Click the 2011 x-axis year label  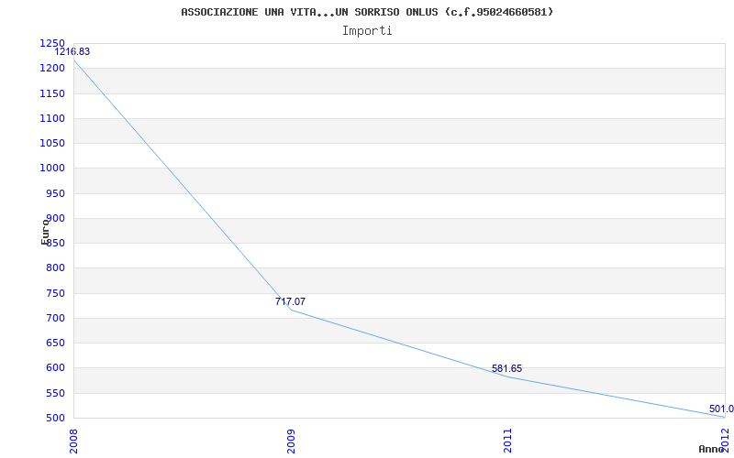point(508,442)
